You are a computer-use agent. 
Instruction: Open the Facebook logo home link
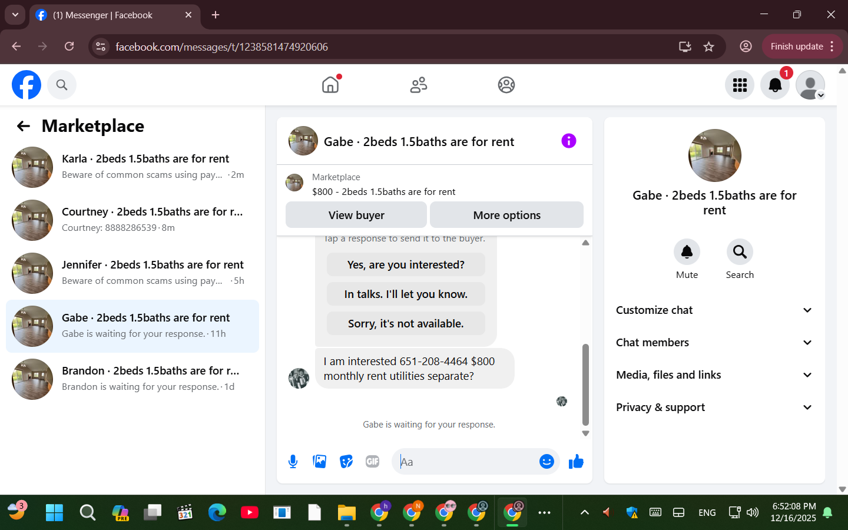pyautogui.click(x=26, y=85)
